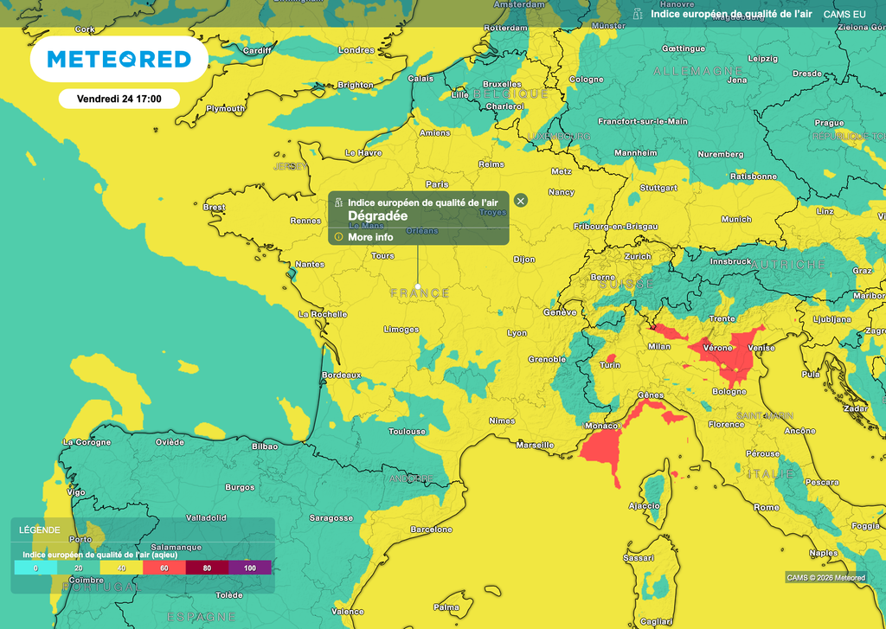This screenshot has width=886, height=629.
Task: Click the Rome city label on map
Action: (x=766, y=508)
